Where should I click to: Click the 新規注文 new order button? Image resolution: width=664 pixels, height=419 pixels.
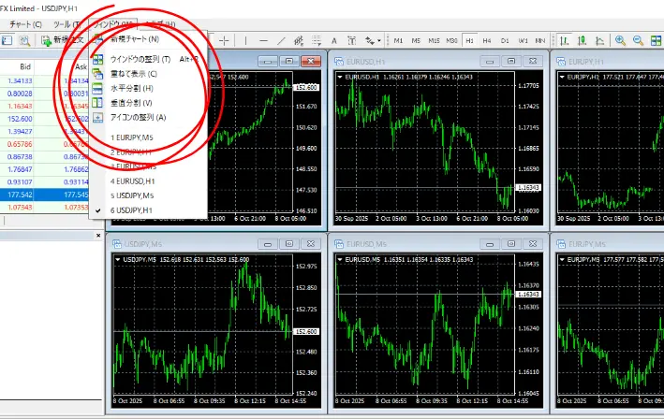[66, 40]
